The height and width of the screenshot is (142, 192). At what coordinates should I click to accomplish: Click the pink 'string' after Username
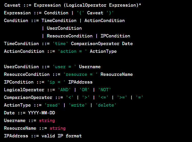coord(47,121)
